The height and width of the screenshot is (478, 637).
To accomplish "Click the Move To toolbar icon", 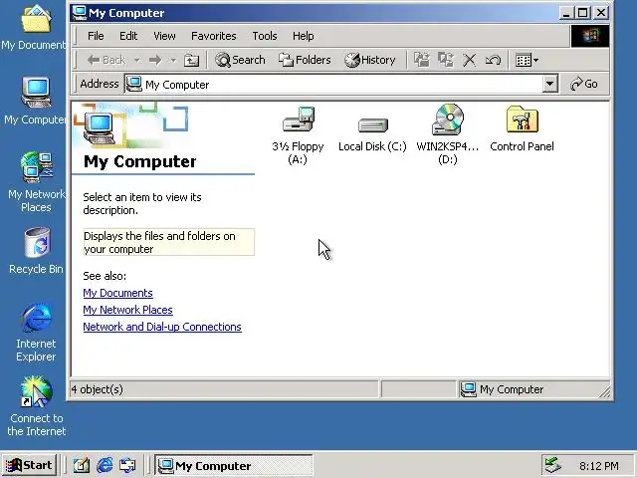I will 422,60.
